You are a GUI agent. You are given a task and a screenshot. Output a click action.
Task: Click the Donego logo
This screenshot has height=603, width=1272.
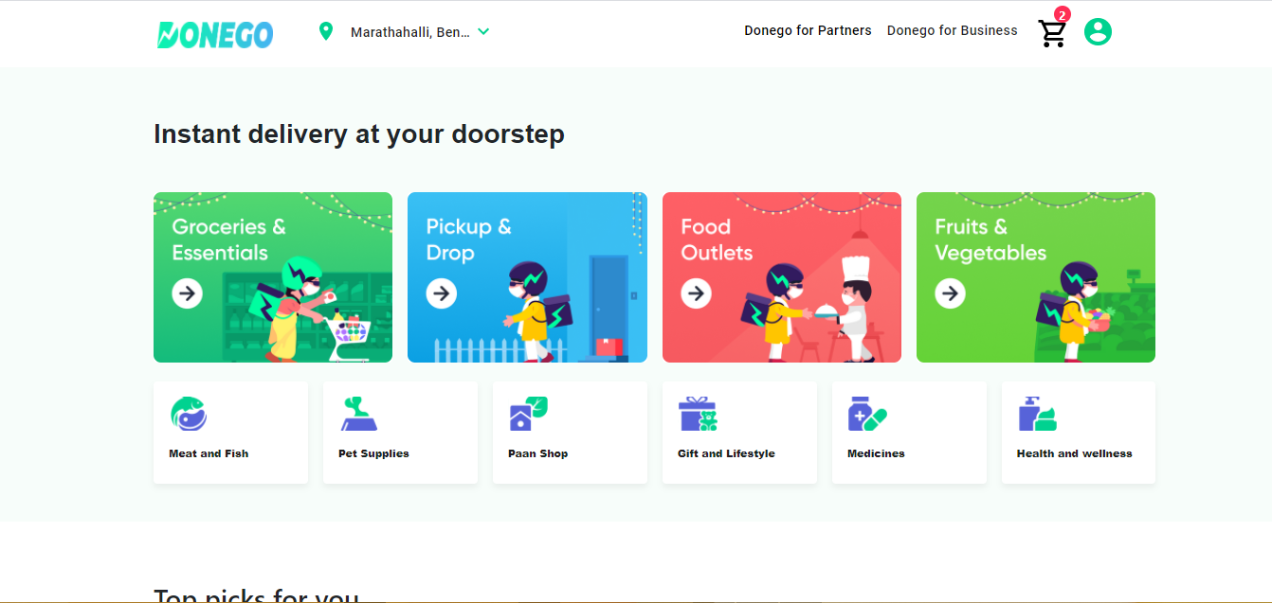click(x=215, y=34)
